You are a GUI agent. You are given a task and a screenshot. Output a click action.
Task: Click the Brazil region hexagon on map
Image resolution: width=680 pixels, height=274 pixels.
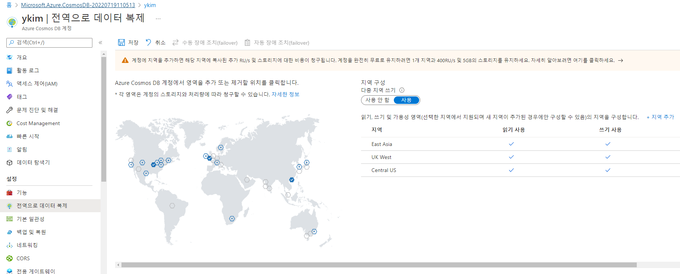click(x=172, y=205)
